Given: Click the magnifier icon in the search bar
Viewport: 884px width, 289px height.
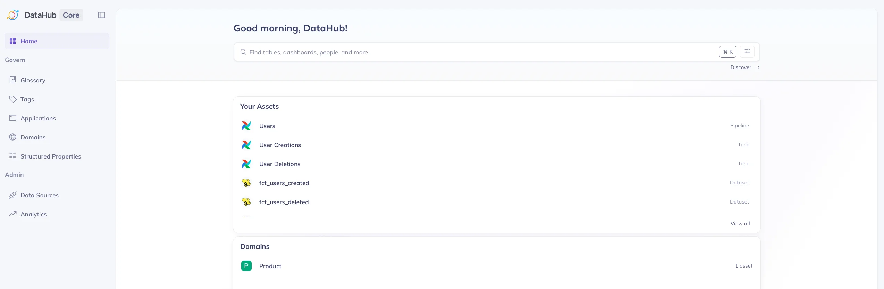Looking at the screenshot, I should (x=243, y=52).
